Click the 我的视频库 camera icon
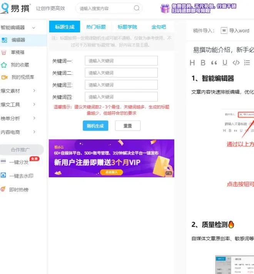The width and height of the screenshot is (254, 274). pos(4,77)
